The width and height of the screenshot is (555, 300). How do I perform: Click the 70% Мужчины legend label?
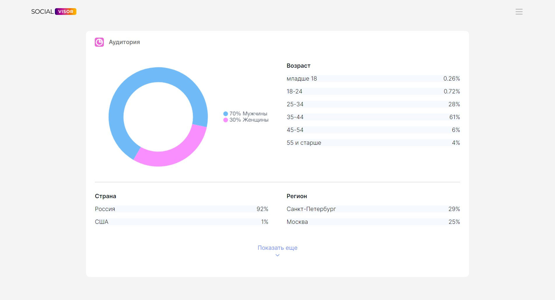click(248, 114)
